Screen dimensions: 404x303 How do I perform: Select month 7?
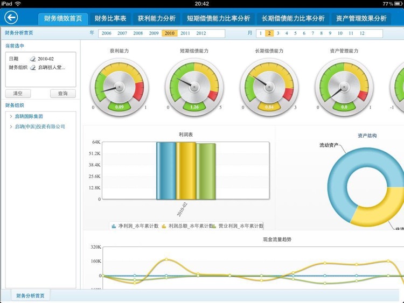(313, 33)
